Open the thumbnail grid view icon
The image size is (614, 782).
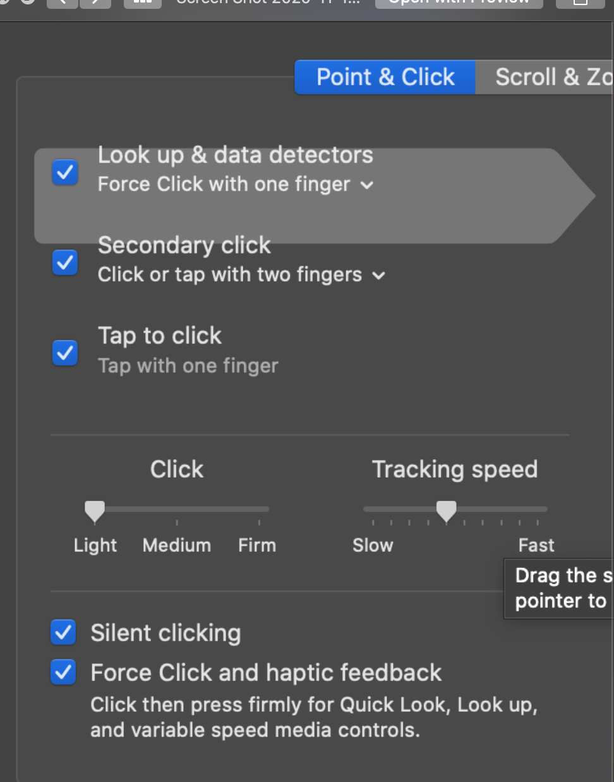142,3
